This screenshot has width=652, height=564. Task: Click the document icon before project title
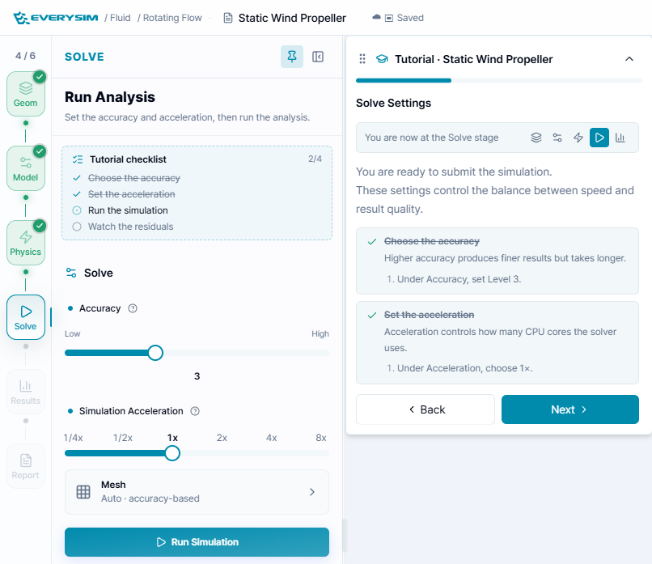[228, 18]
